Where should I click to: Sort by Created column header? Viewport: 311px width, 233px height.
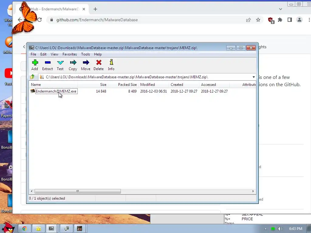pyautogui.click(x=184, y=85)
